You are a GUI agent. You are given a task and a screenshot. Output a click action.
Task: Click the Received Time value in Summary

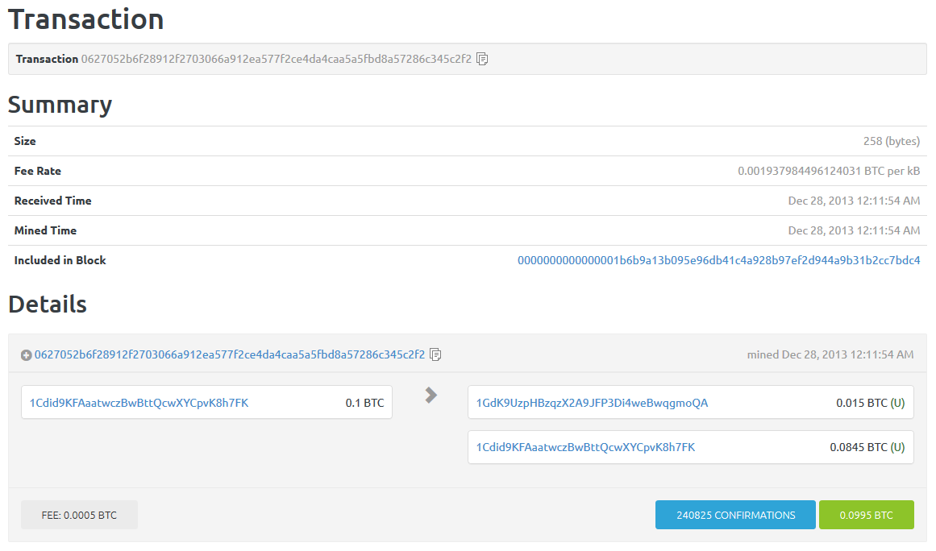pos(854,201)
